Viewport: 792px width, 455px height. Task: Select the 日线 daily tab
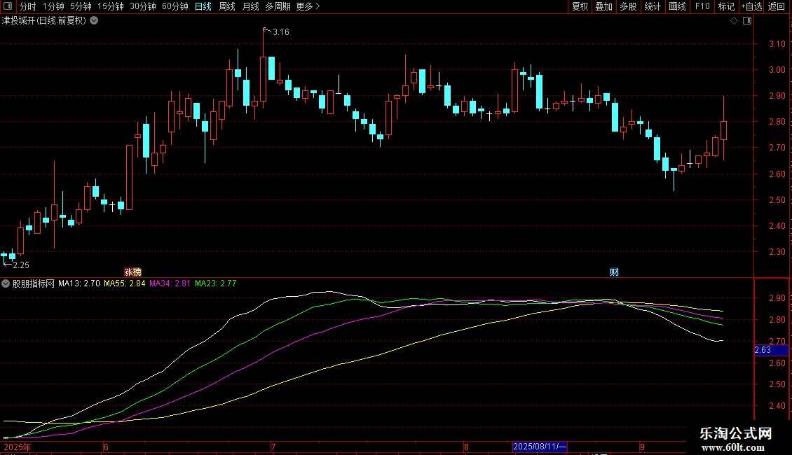[203, 6]
